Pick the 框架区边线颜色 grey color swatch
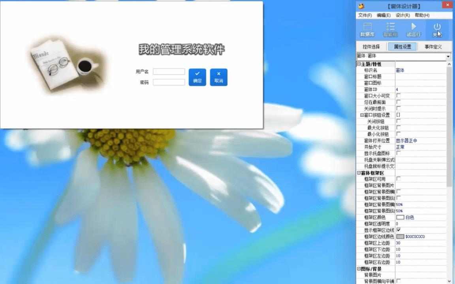The width and height of the screenshot is (455, 284). tap(400, 237)
